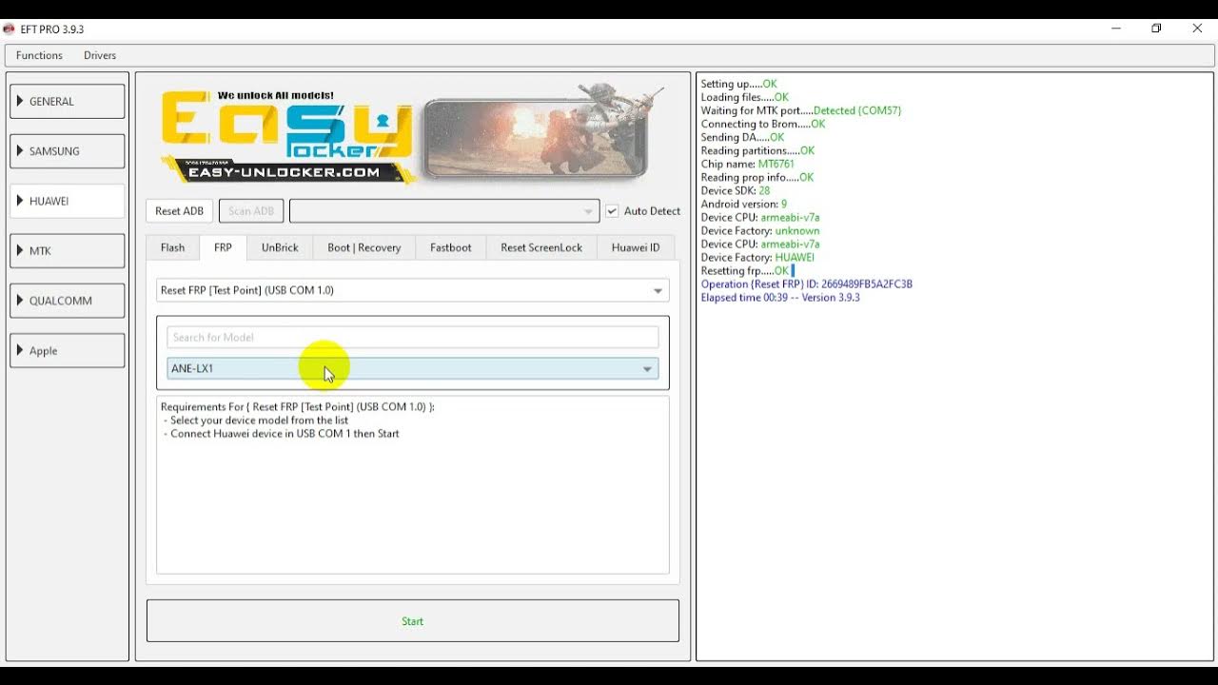Click the 'Resetting frp.....OK' log line
1218x685 pixels.
(745, 271)
